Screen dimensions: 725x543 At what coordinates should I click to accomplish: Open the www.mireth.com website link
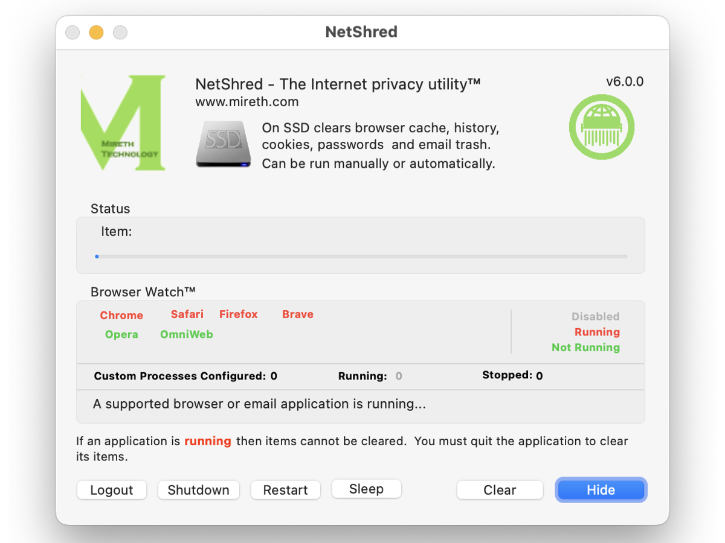tap(246, 101)
